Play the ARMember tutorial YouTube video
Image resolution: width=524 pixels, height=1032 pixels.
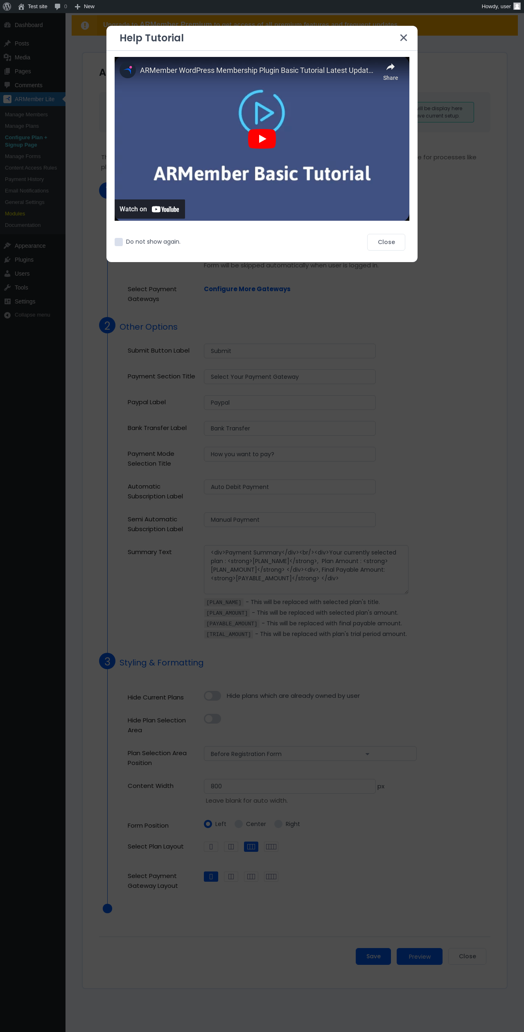(262, 139)
